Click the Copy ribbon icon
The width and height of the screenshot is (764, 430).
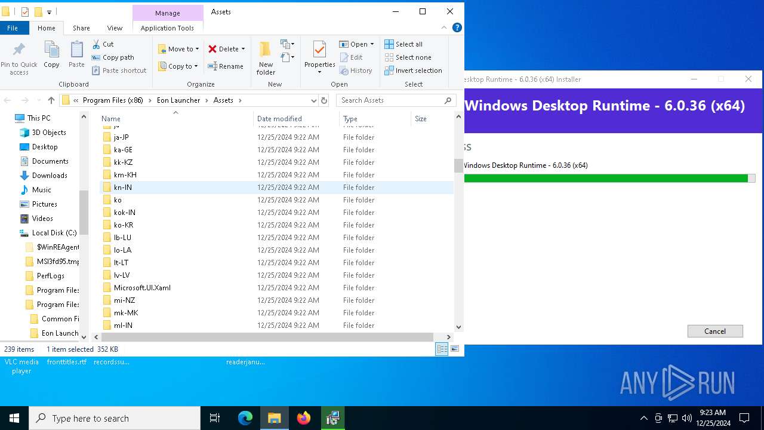52,50
